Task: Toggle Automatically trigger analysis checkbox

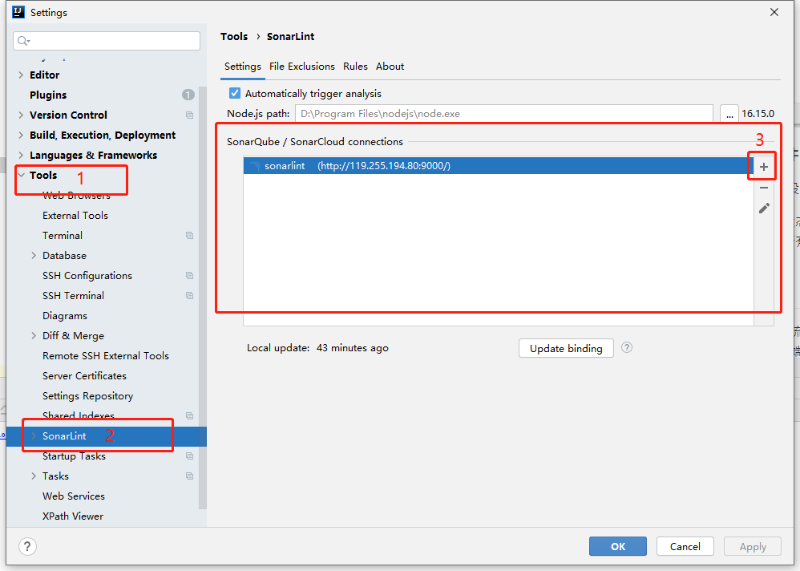Action: click(235, 94)
